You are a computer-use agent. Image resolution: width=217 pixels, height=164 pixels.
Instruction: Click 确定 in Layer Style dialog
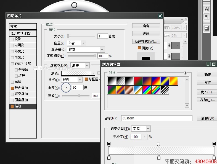pyautogui.click(x=146, y=26)
